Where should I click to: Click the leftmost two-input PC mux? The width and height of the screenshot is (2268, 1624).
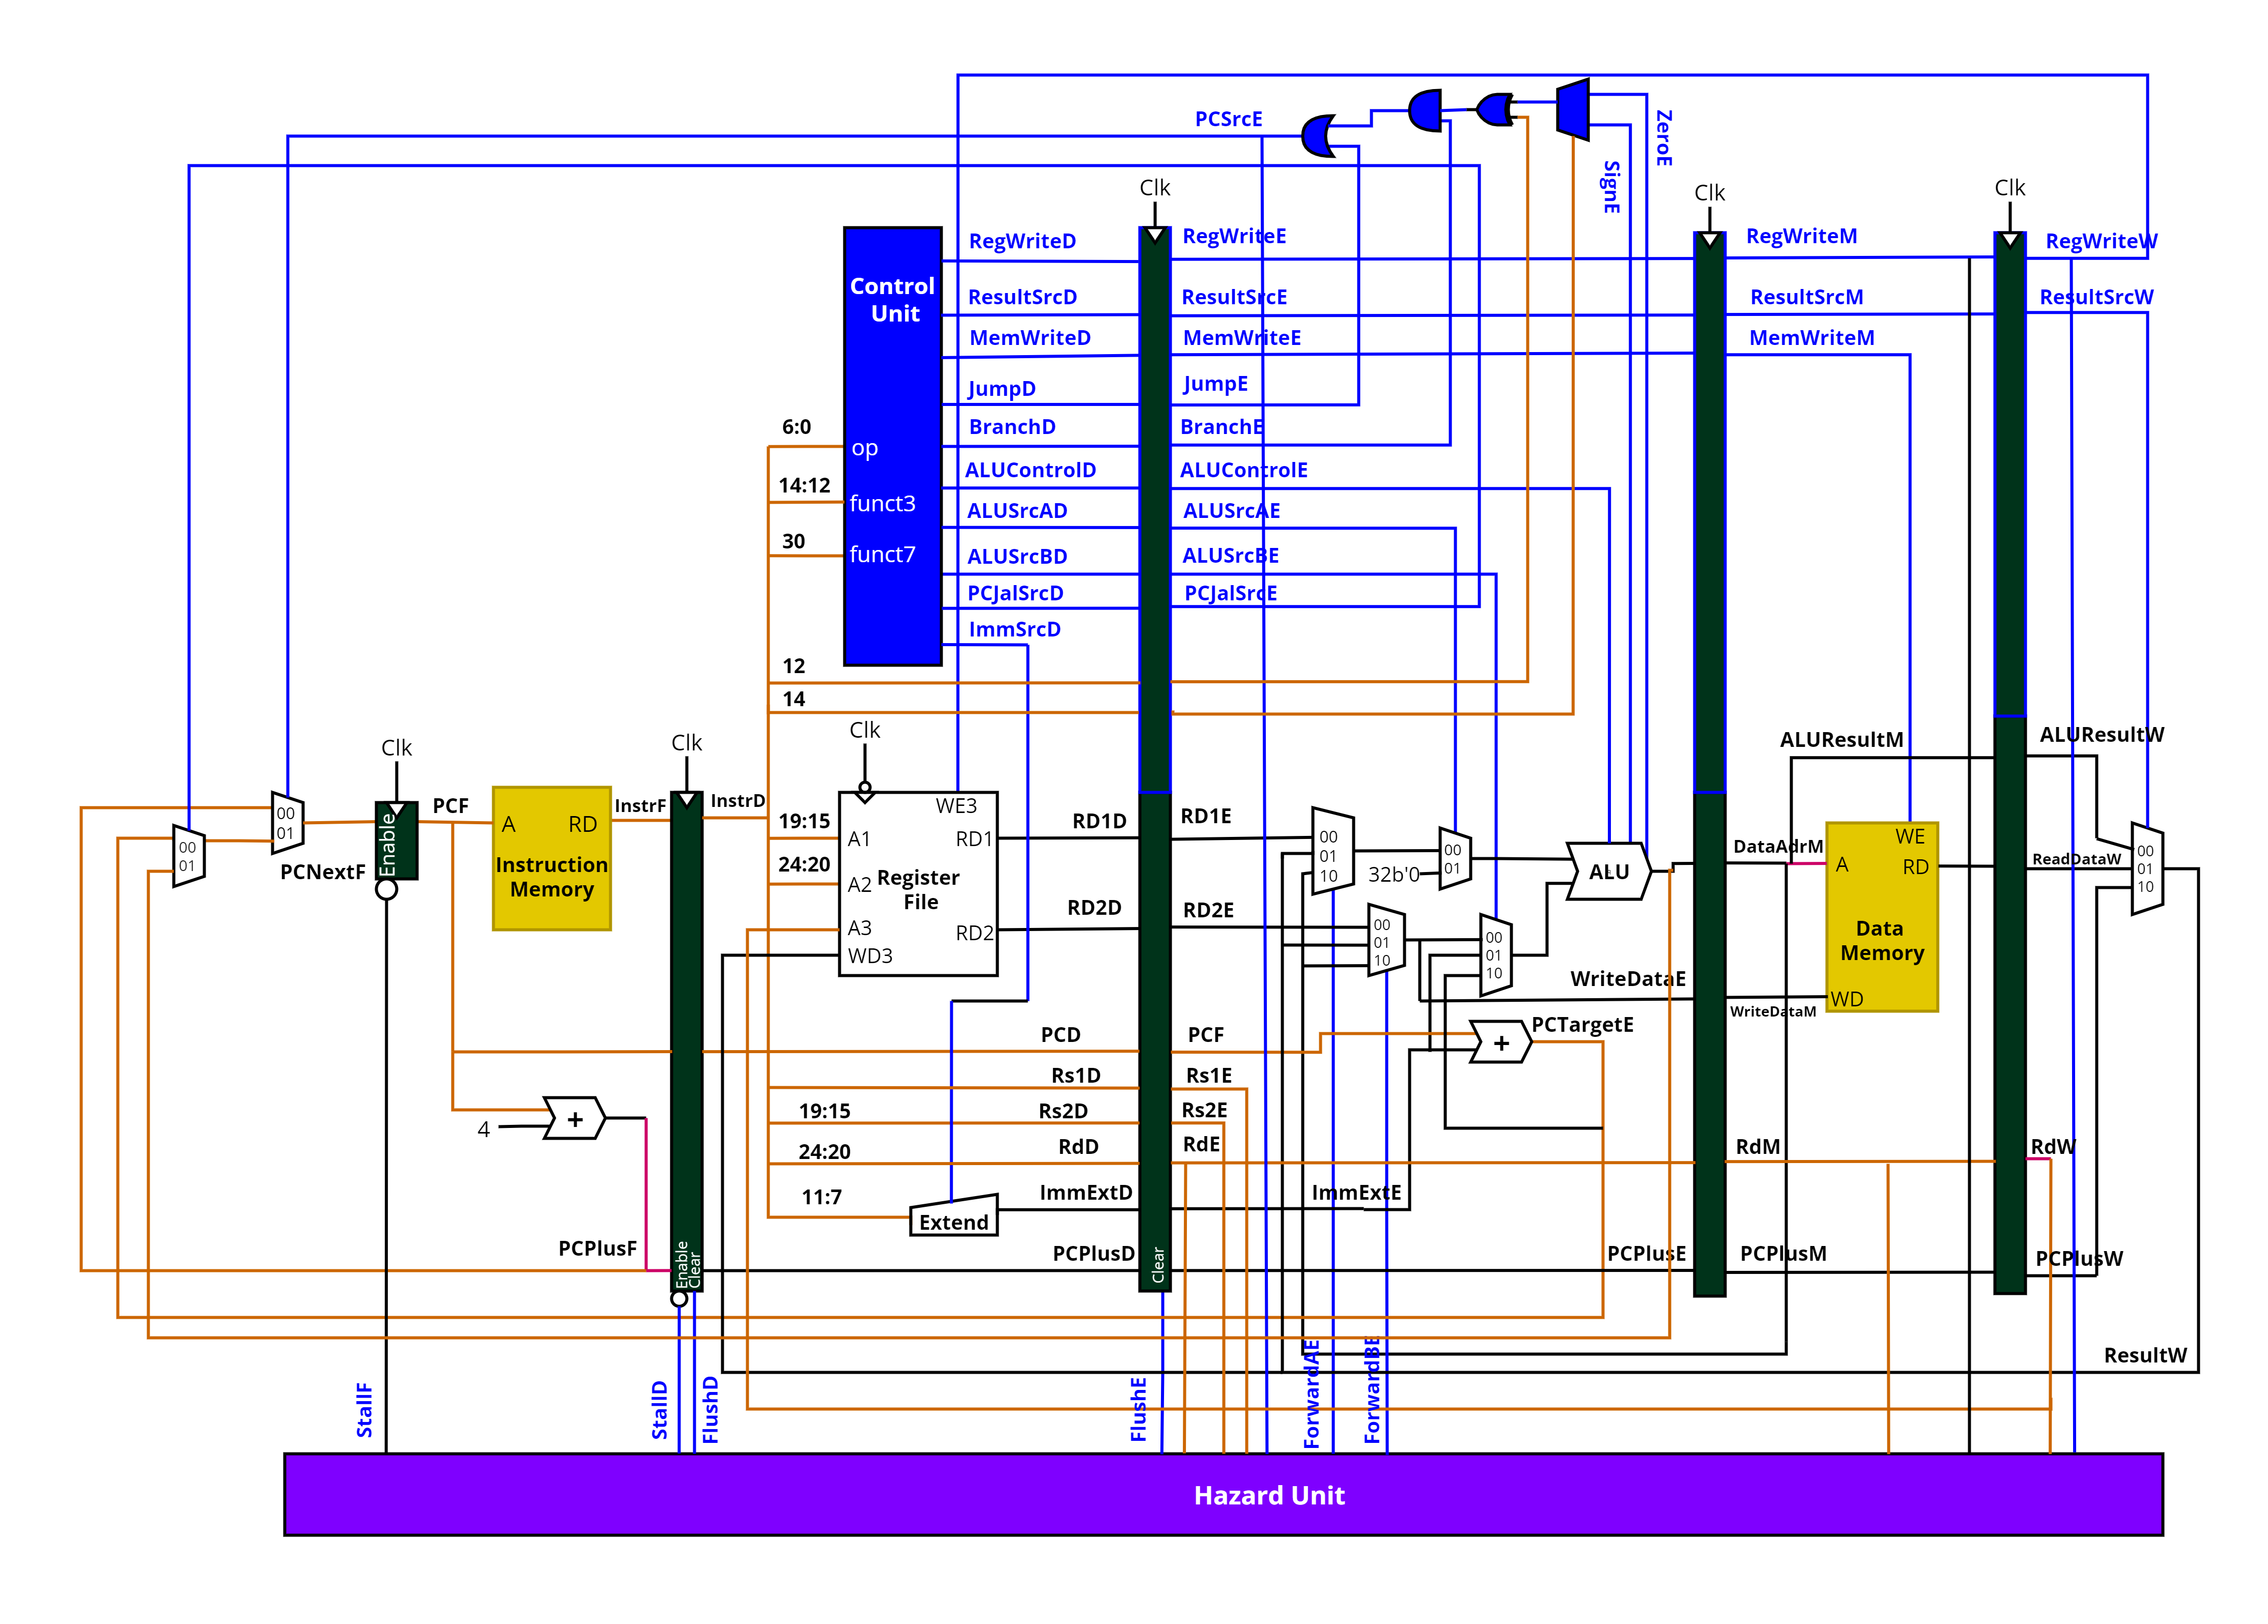[188, 855]
